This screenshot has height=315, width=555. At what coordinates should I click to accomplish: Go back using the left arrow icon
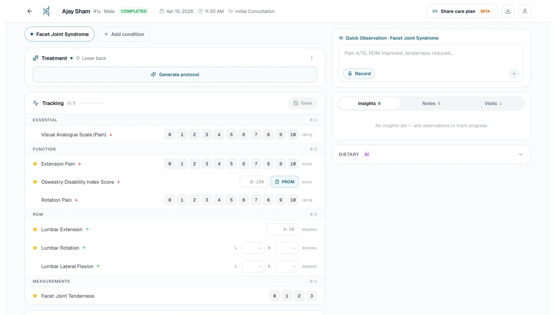30,11
